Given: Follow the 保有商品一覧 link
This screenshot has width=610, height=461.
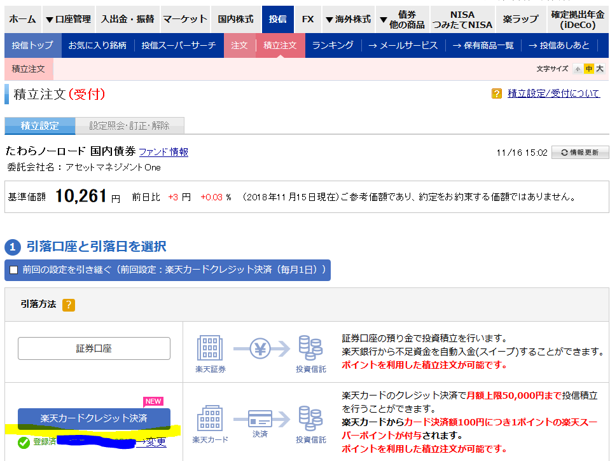Looking at the screenshot, I should click(483, 46).
